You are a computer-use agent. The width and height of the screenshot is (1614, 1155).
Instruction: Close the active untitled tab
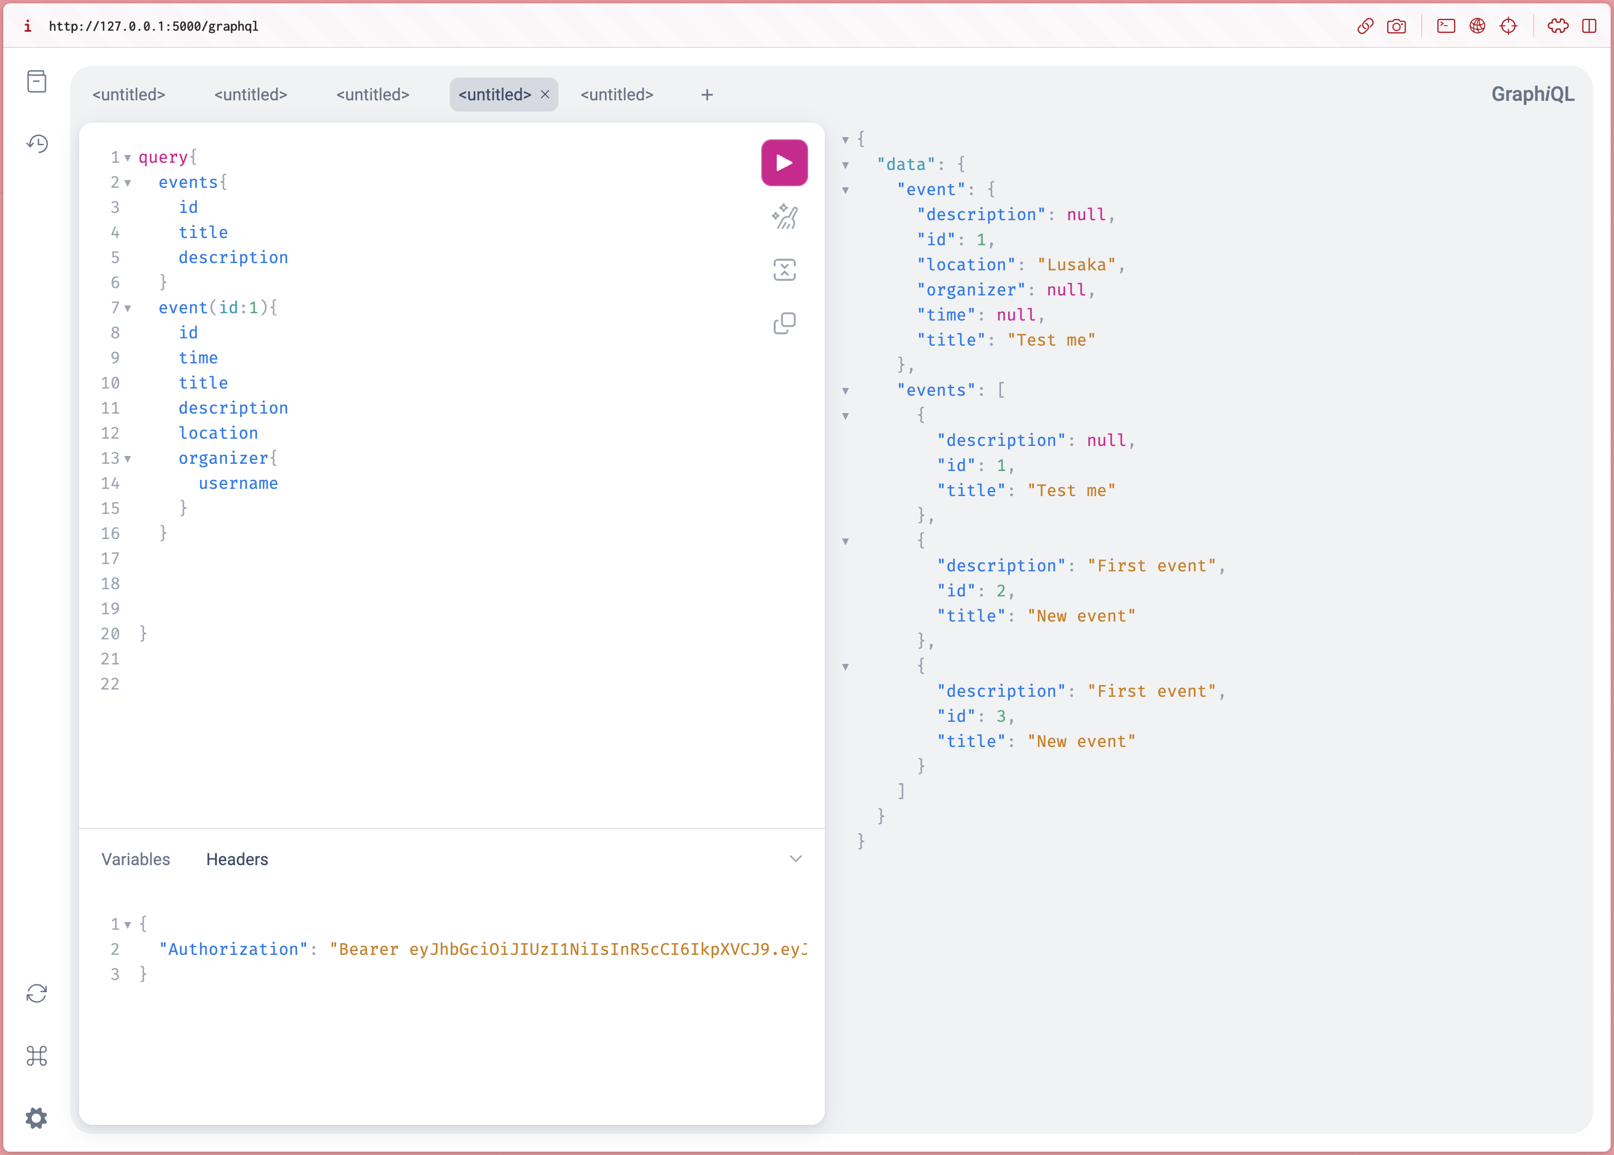point(545,95)
